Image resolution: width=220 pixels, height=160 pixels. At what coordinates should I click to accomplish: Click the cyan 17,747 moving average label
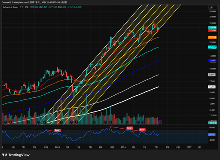pyautogui.click(x=212, y=47)
